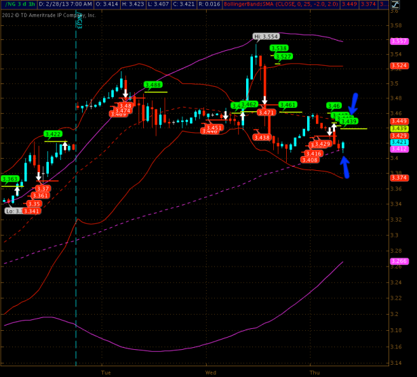417x377 pixels.
Task: Click the red 3.374 lower band tag
Action: tap(399, 178)
